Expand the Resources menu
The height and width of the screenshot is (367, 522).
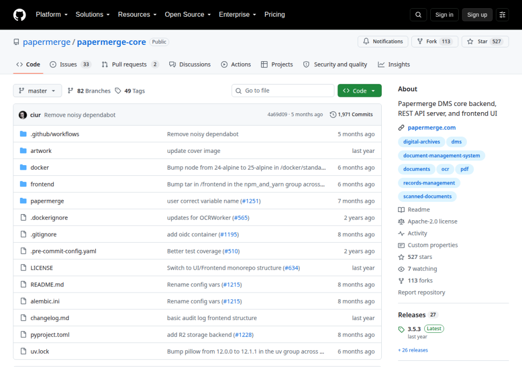137,15
